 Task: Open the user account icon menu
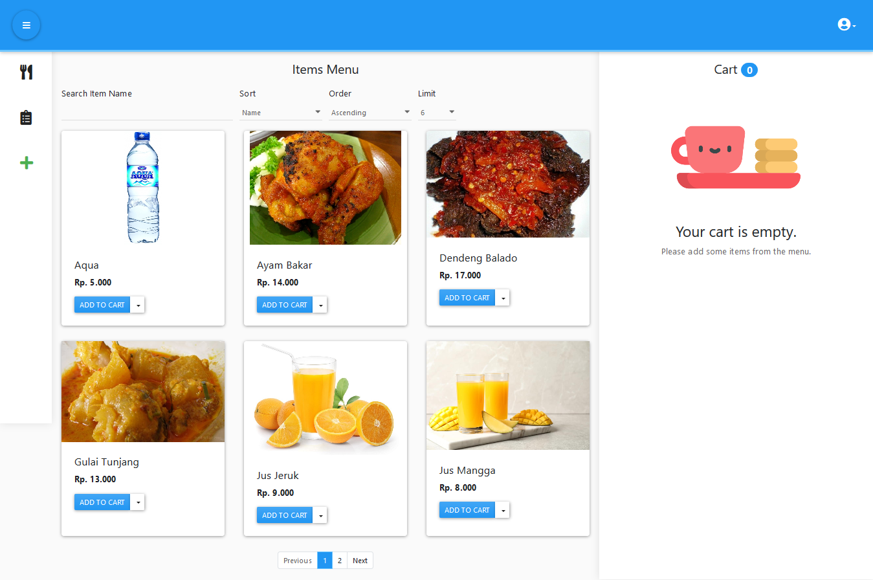click(x=846, y=25)
